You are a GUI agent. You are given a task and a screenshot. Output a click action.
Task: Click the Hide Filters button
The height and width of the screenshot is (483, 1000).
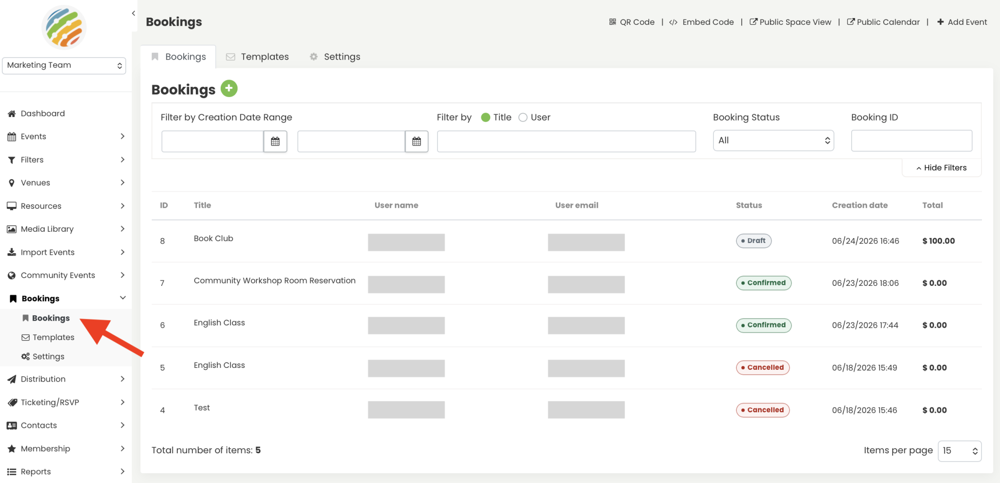point(941,168)
